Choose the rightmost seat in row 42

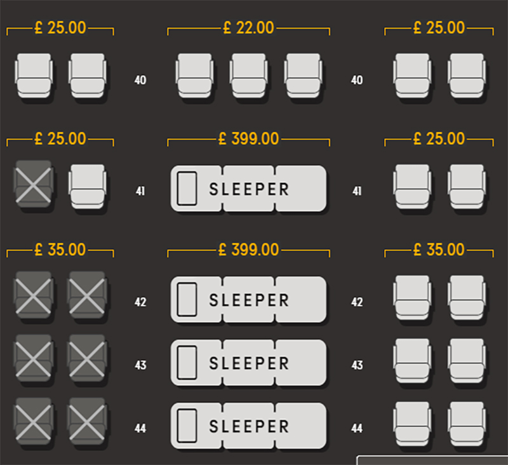tap(467, 298)
